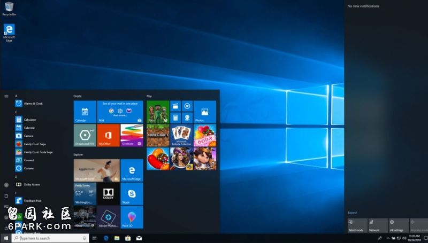The width and height of the screenshot is (428, 243).
Task: Open the small Calculator tile in Play
Action: click(x=175, y=117)
